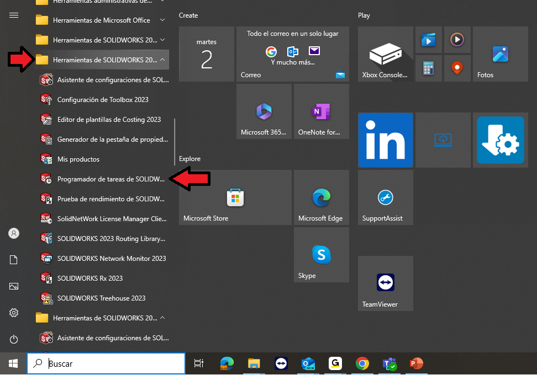The image size is (537, 375).
Task: Click the Create group header
Action: pyautogui.click(x=188, y=15)
